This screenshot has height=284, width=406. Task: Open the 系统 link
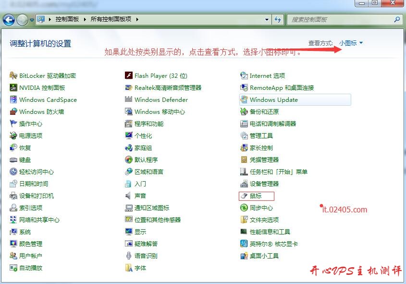coord(25,232)
